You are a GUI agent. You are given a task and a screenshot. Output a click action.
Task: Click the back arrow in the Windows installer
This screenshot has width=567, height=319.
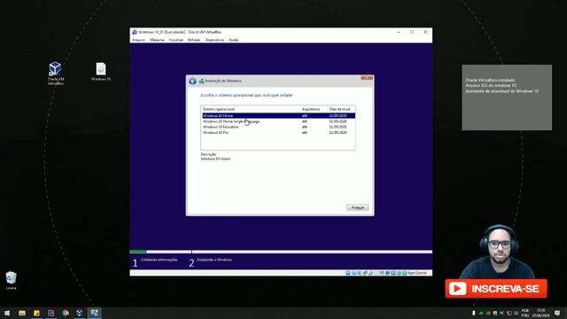192,81
